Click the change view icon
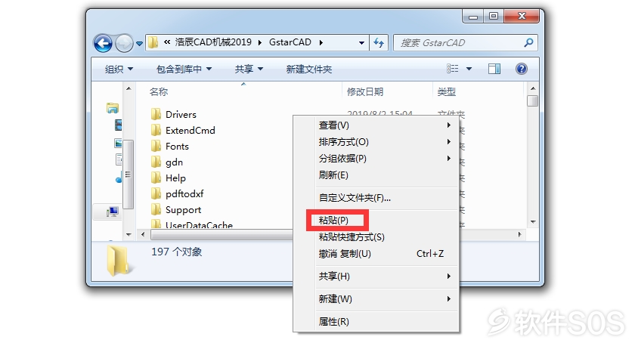The image size is (635, 343). click(x=452, y=69)
